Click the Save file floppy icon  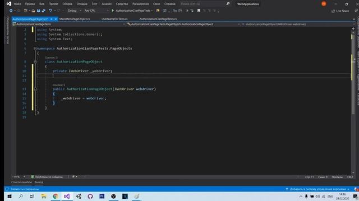click(x=39, y=11)
